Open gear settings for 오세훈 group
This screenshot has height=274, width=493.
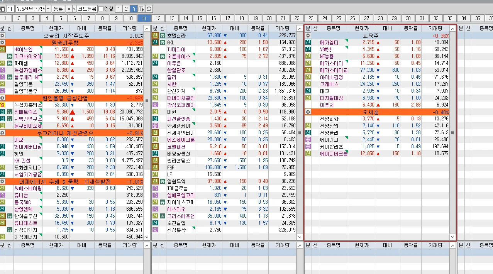(x=308, y=112)
